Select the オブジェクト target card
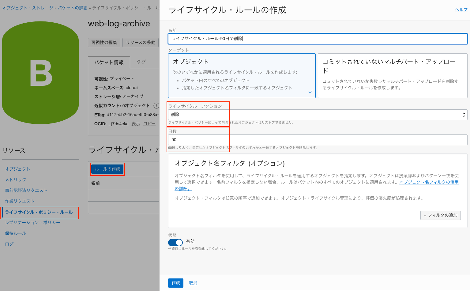 (x=242, y=76)
